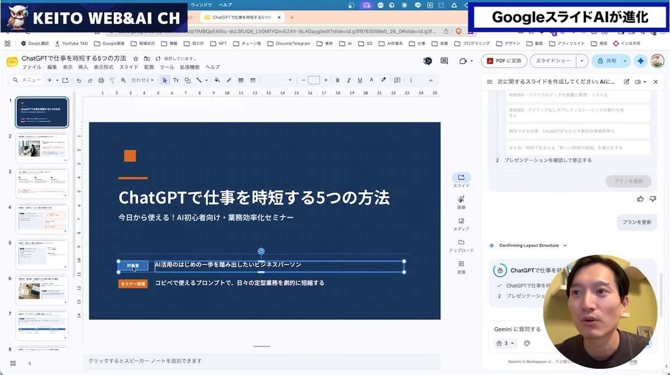Close the Gemini side panel
The image size is (670, 375).
point(655,81)
